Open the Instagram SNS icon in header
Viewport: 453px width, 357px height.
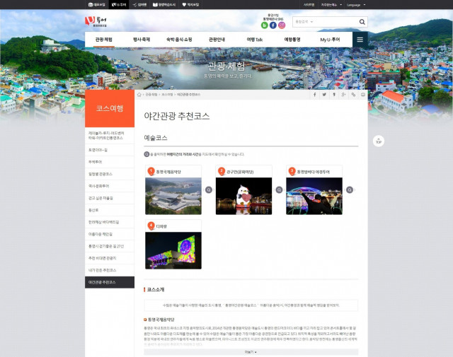(282, 25)
